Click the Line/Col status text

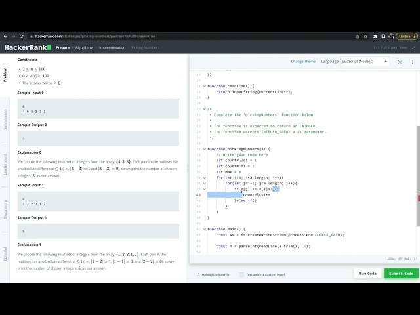click(x=402, y=259)
